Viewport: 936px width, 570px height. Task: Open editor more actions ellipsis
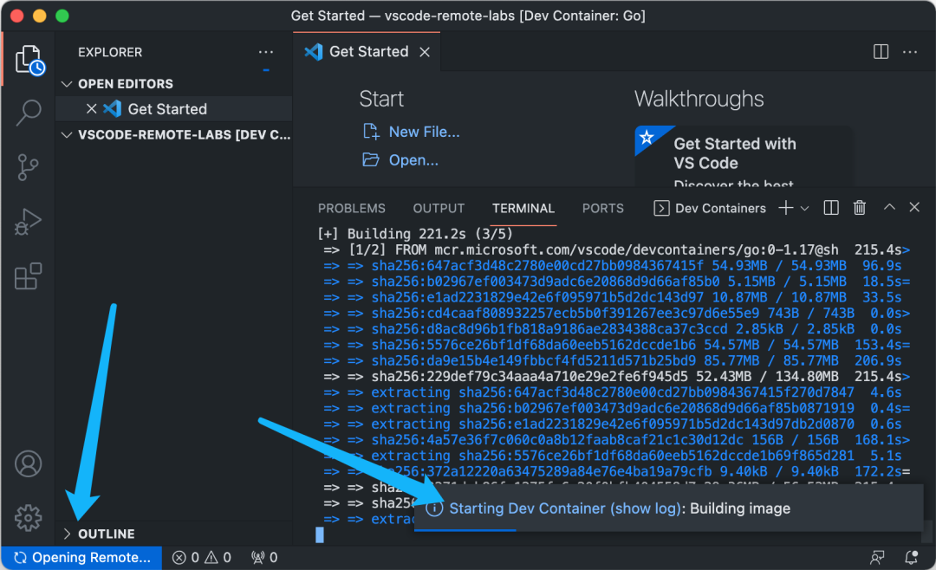(x=910, y=52)
